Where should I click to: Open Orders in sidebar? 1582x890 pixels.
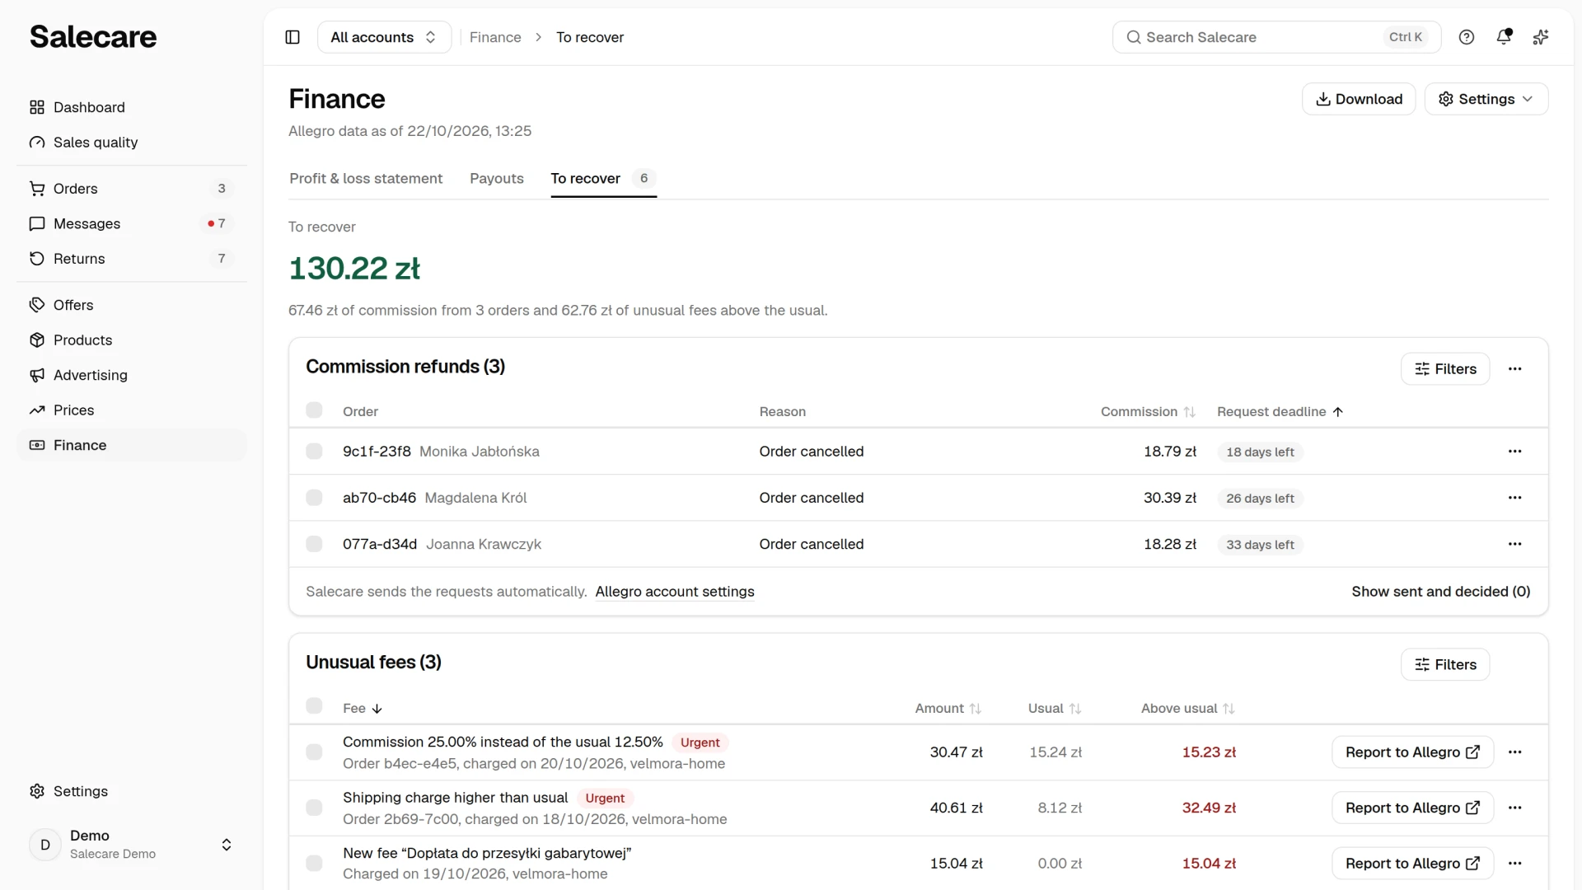132,189
